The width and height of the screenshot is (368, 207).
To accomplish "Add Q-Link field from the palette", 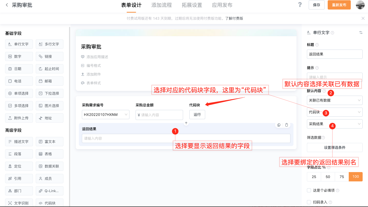I will [x=49, y=191].
